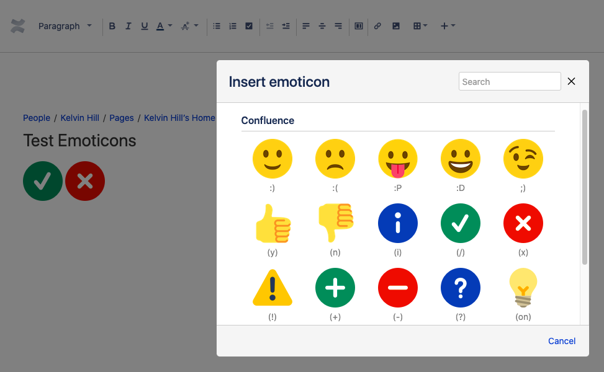
Task: Insert a layout section
Action: coord(358,26)
